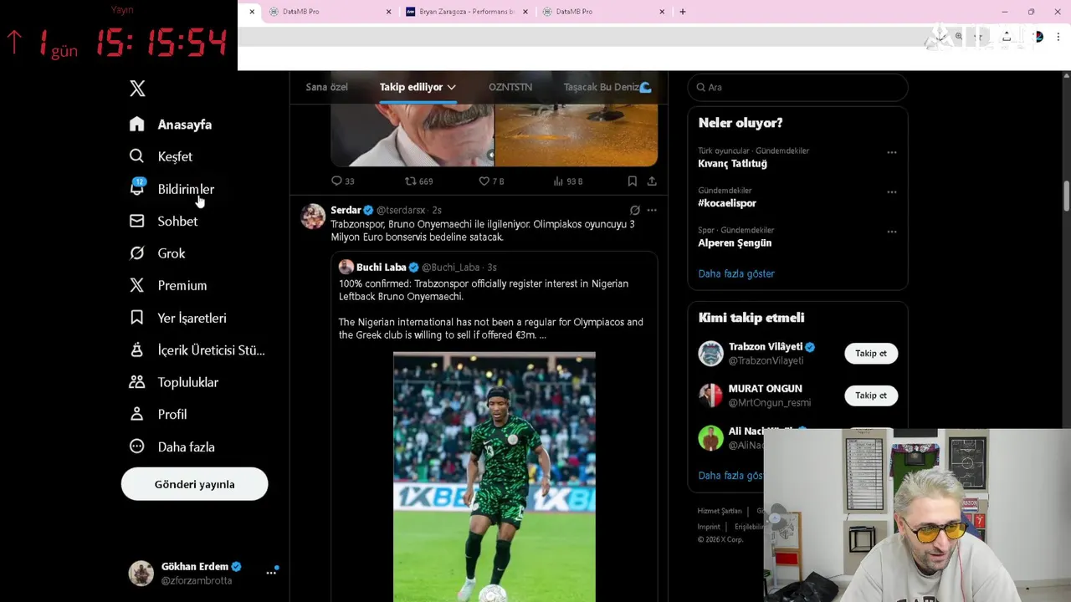Click views chart icon showing 93 B
1071x602 pixels.
tap(558, 181)
